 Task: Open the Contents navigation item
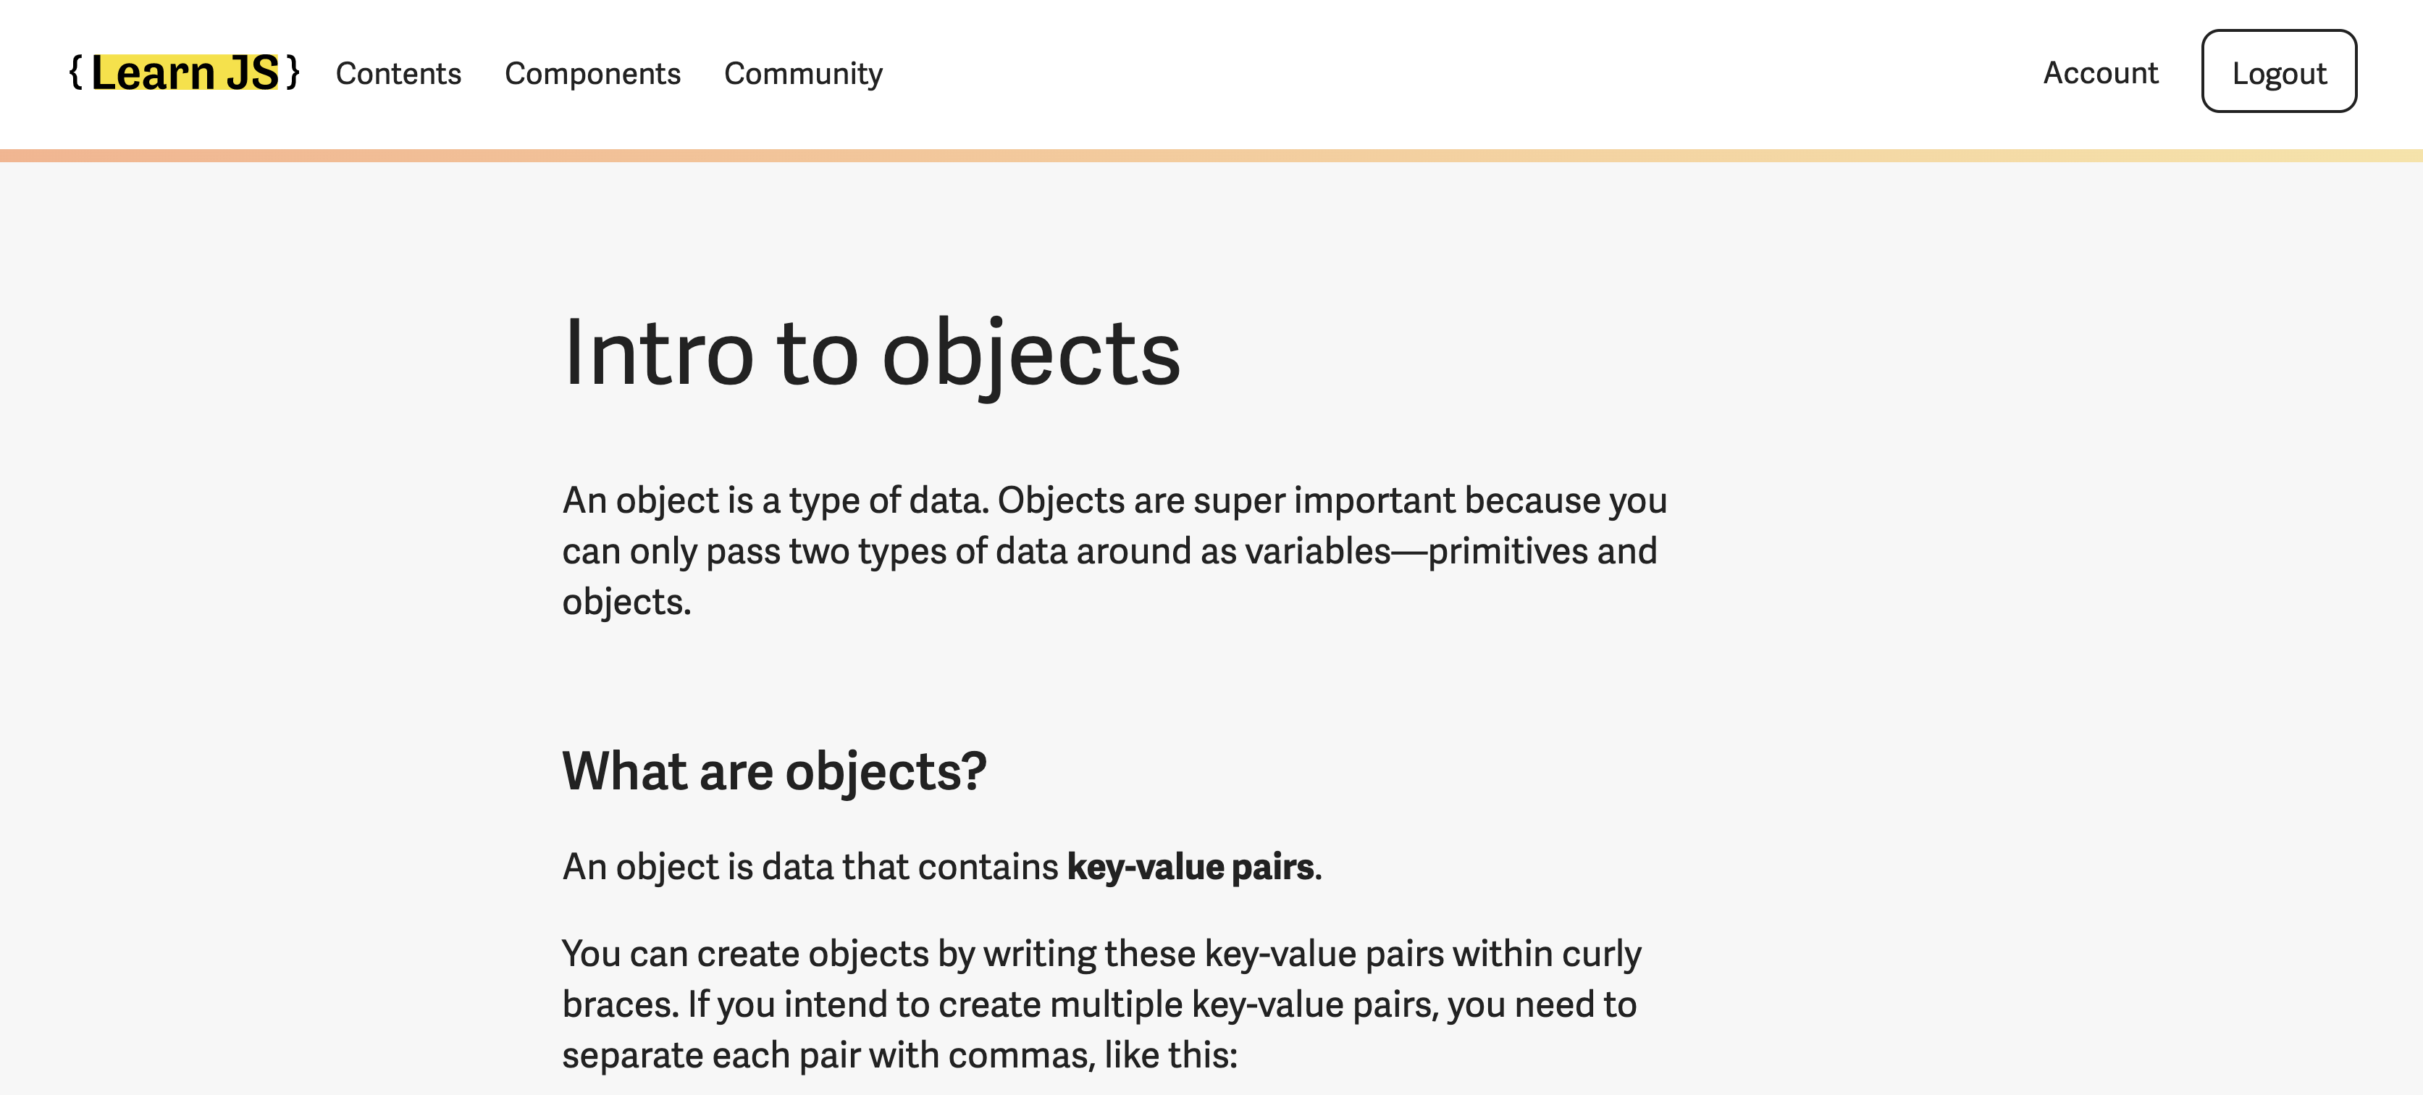tap(398, 73)
